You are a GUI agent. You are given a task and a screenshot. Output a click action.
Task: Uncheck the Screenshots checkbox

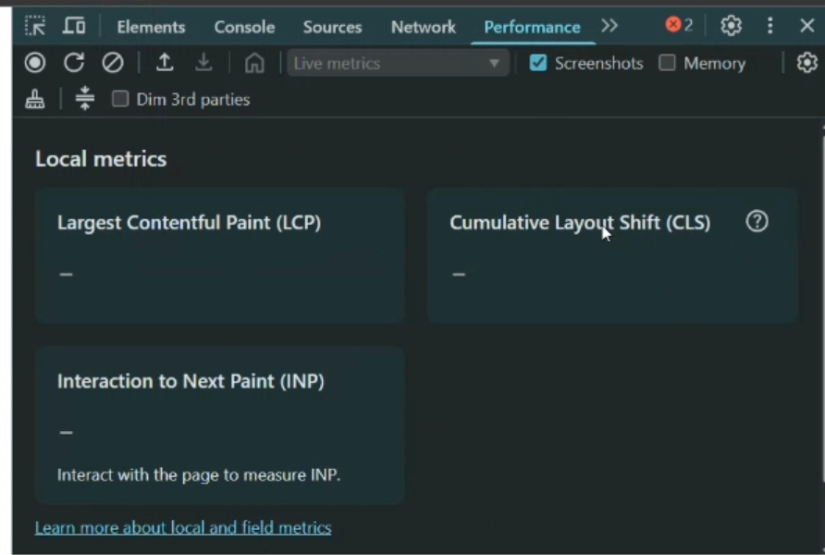click(x=538, y=63)
